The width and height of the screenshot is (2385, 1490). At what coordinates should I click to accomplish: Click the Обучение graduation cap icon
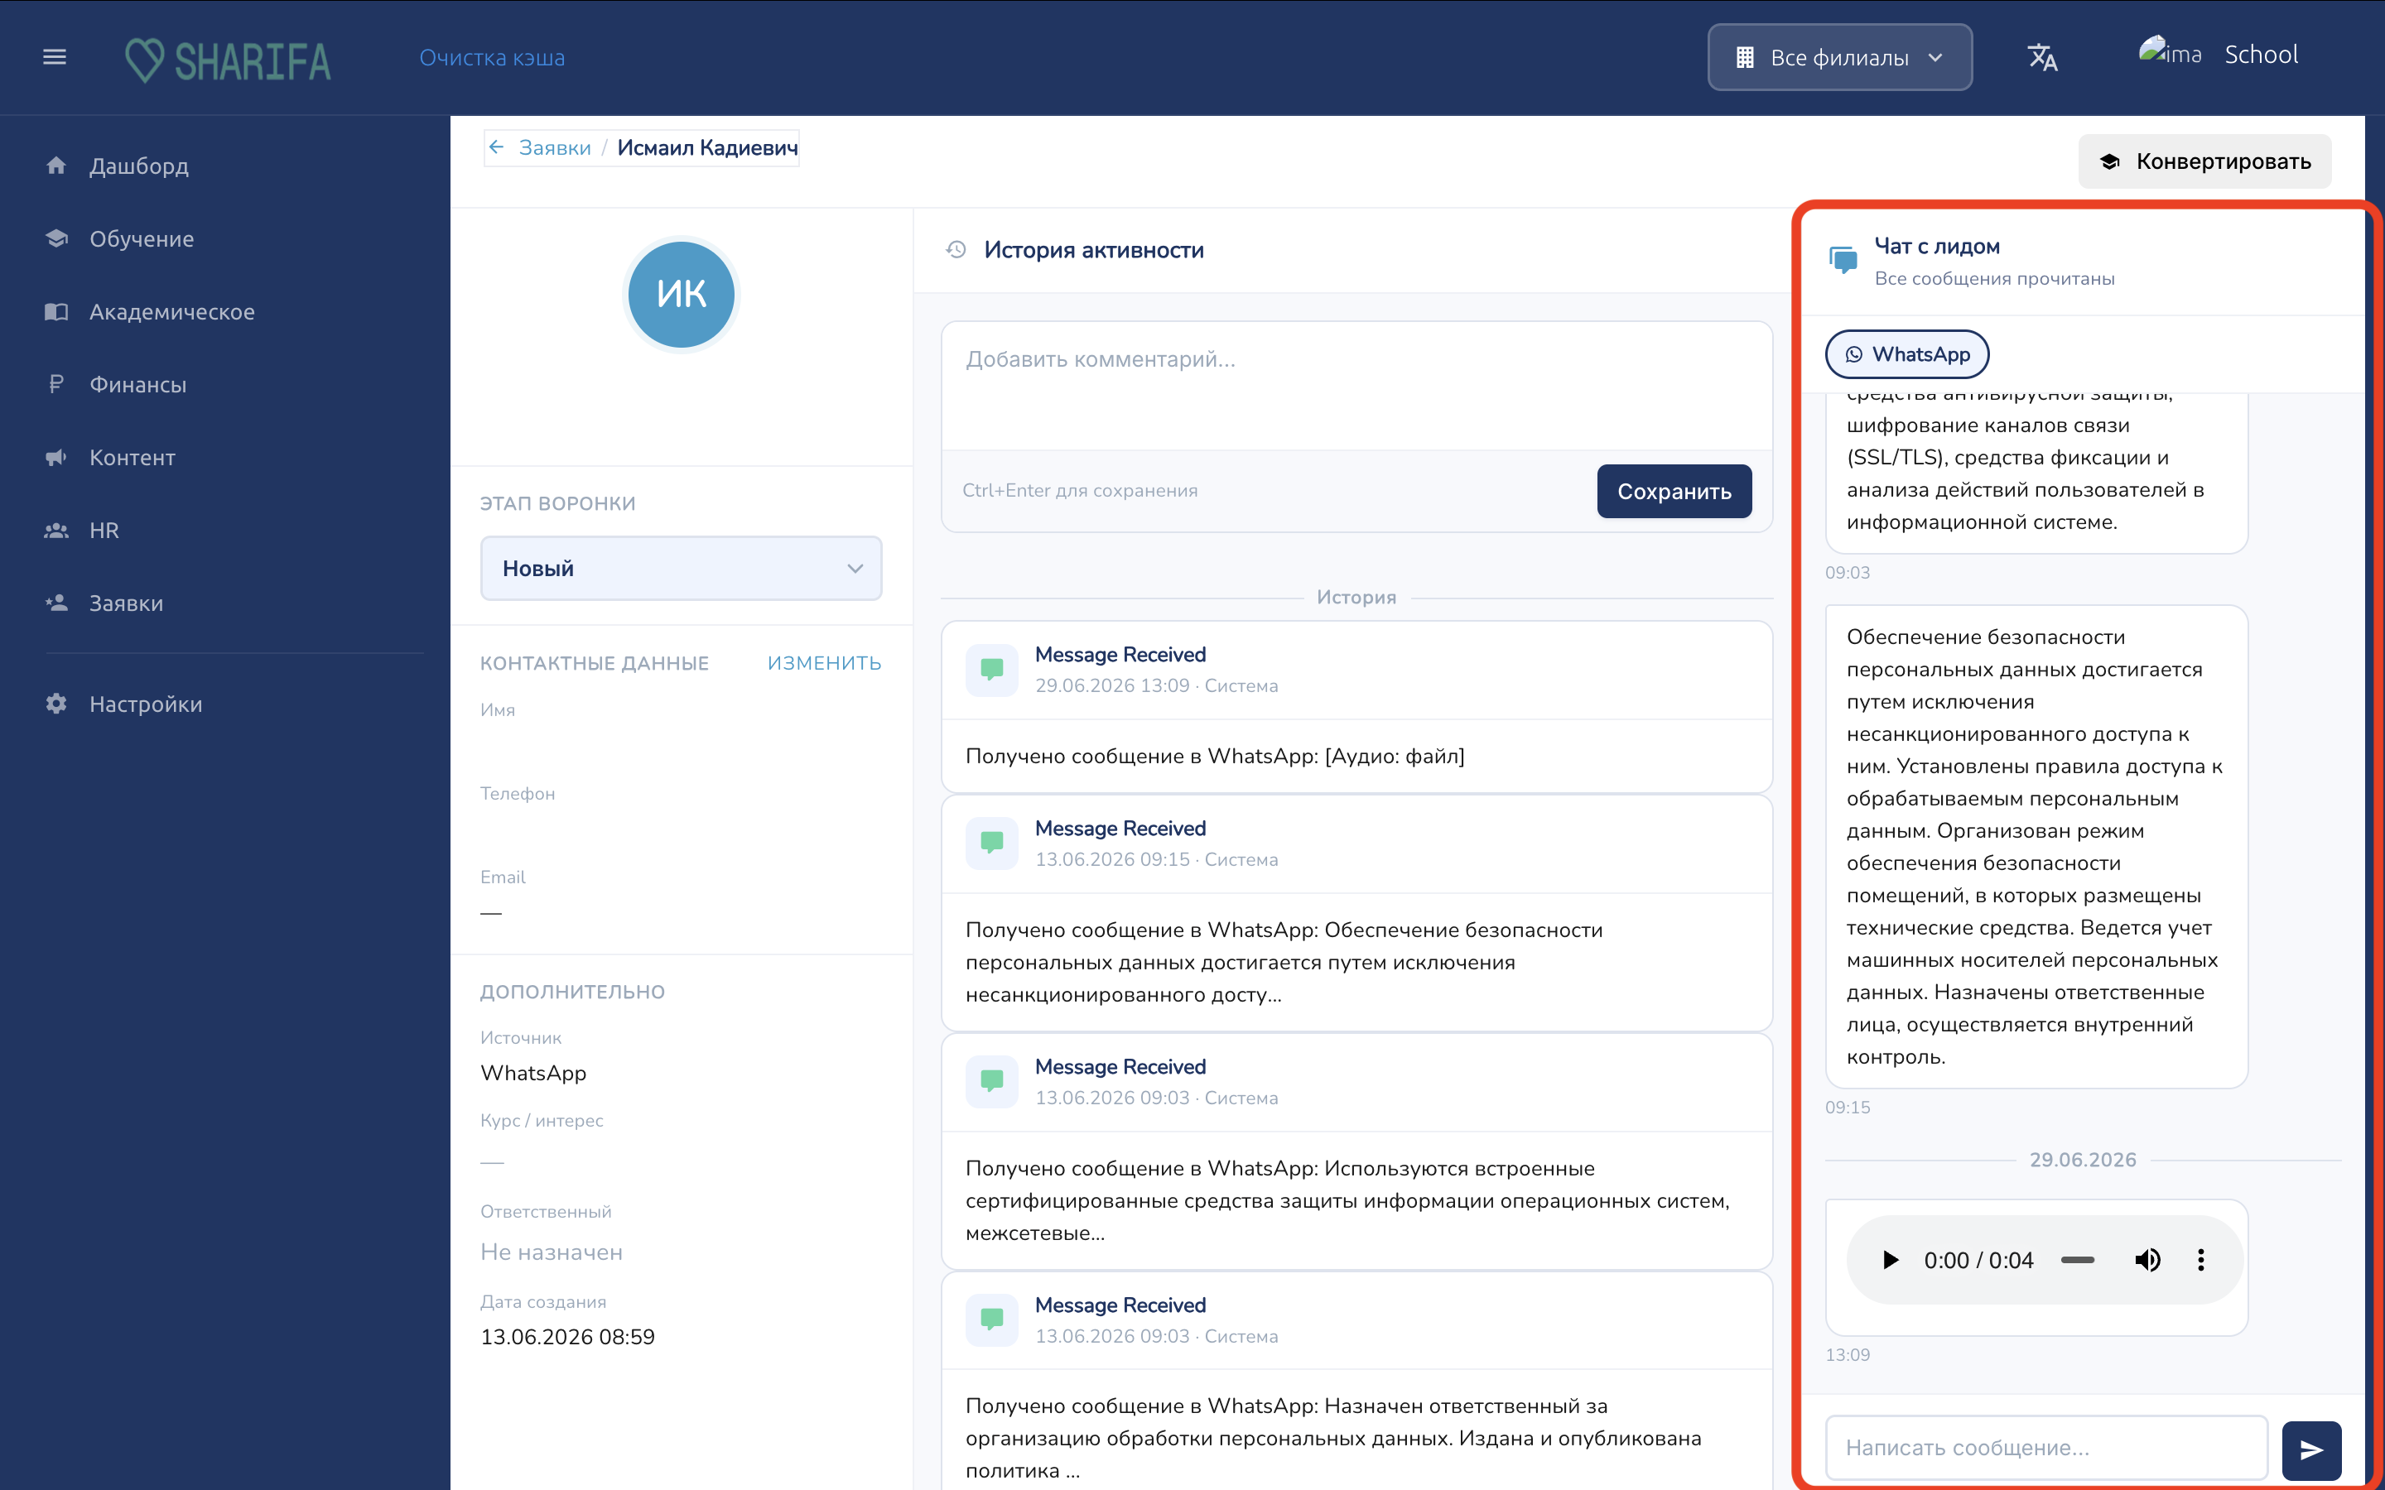56,238
